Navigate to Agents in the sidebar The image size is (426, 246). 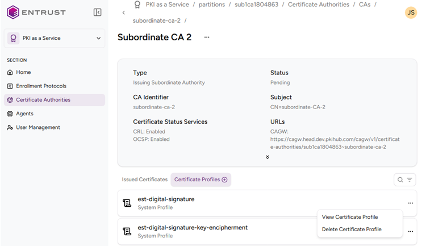[24, 114]
